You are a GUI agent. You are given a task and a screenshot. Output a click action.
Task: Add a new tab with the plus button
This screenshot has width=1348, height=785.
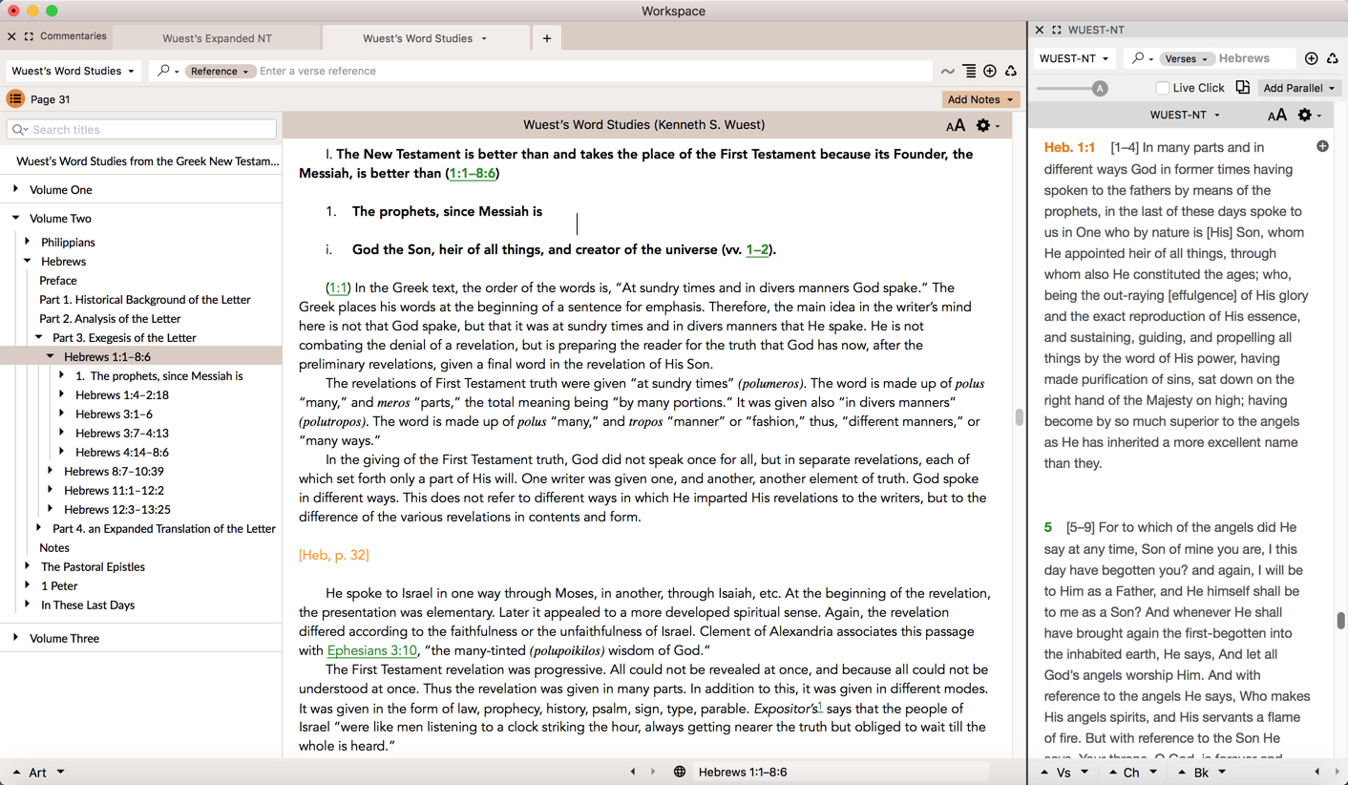[547, 38]
